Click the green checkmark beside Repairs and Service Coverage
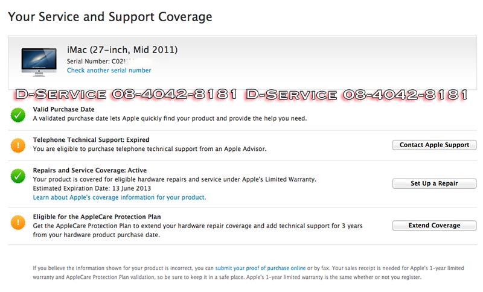The height and width of the screenshot is (292, 483). click(18, 176)
